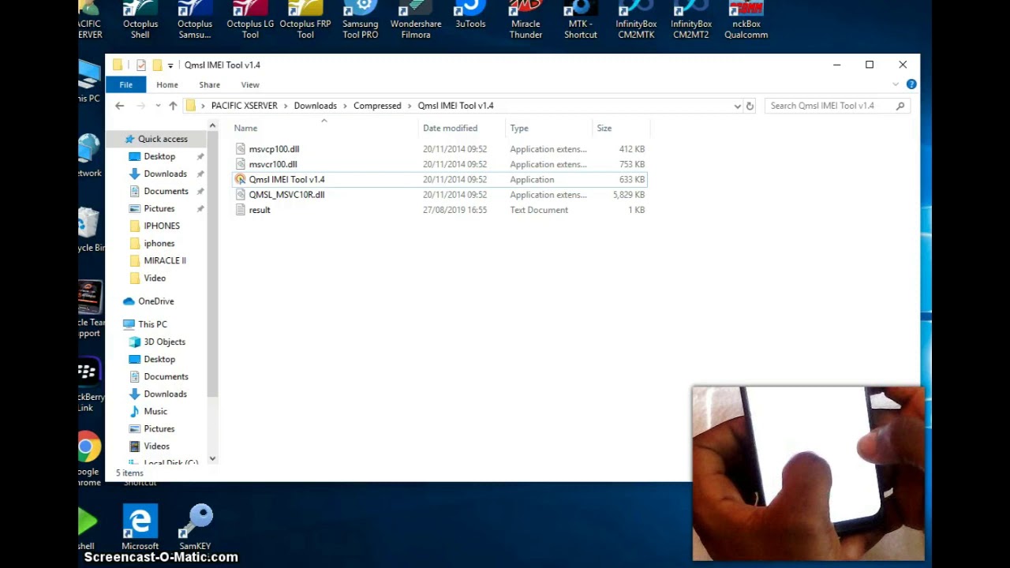Open the Google Chrome desktop icon

[x=89, y=458]
